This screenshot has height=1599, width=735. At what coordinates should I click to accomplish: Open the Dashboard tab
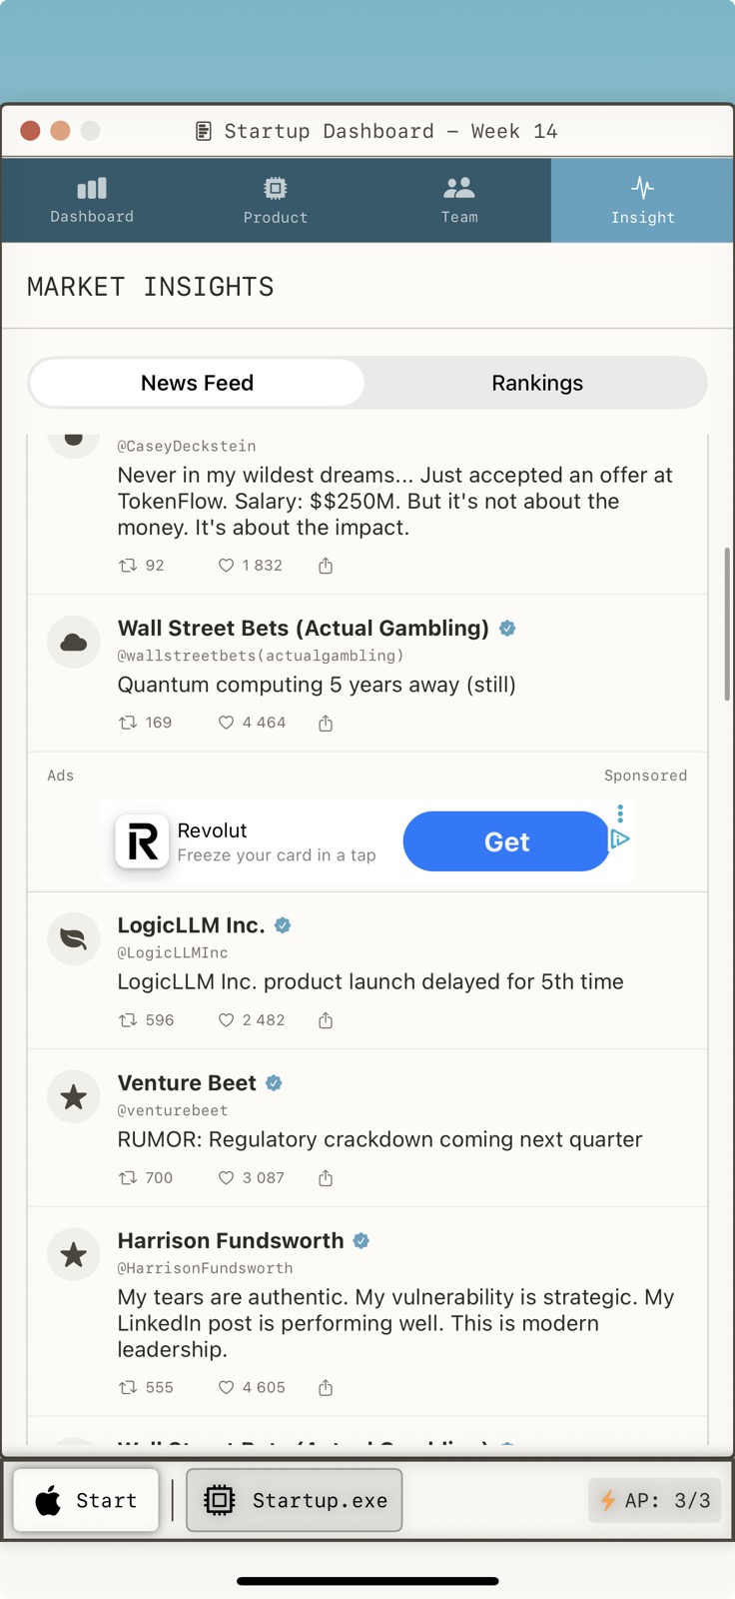click(x=92, y=200)
